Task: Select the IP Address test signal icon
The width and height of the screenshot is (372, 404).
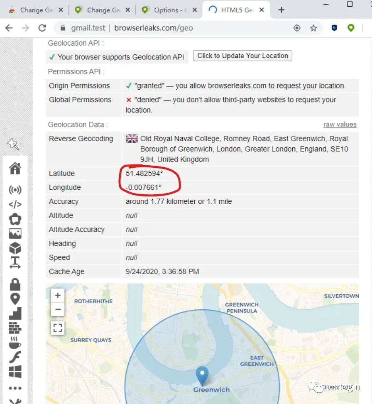Action: pos(15,190)
